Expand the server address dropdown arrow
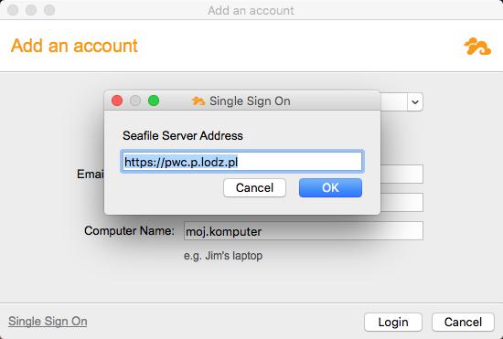The height and width of the screenshot is (339, 503). tap(415, 102)
